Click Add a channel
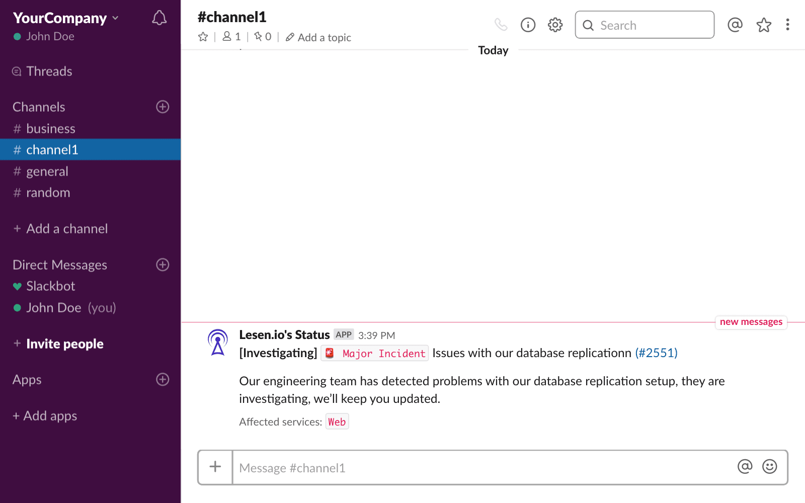This screenshot has width=805, height=503. pyautogui.click(x=60, y=229)
